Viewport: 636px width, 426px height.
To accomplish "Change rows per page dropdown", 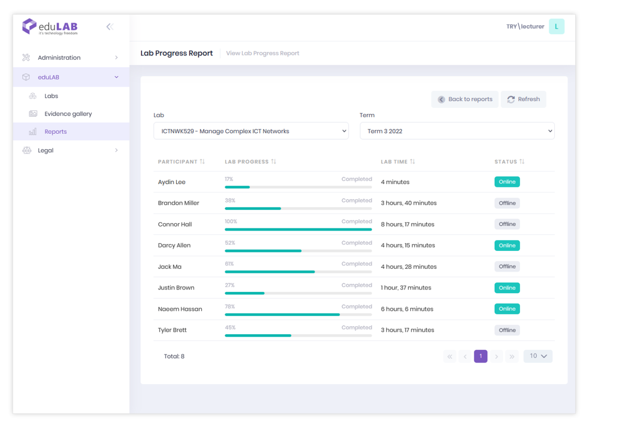I will point(538,356).
